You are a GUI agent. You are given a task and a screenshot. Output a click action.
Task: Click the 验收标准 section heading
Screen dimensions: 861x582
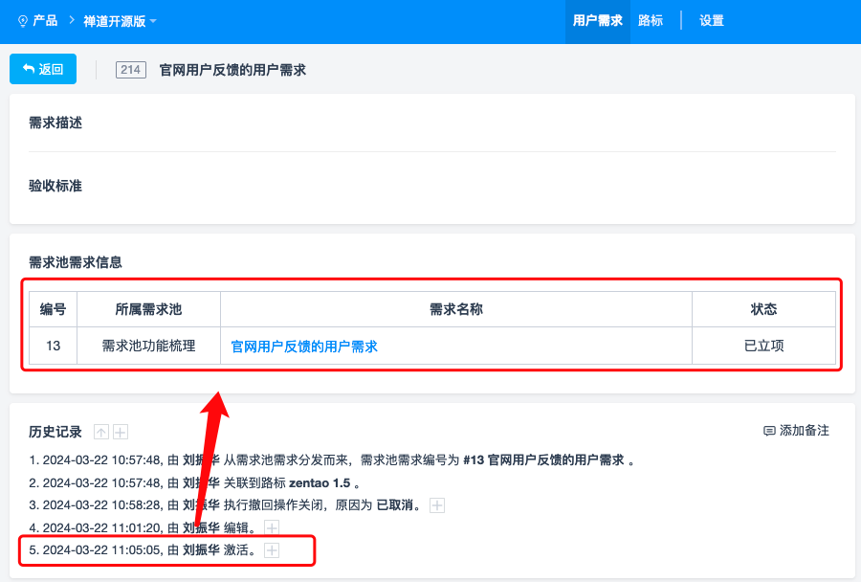click(x=55, y=186)
